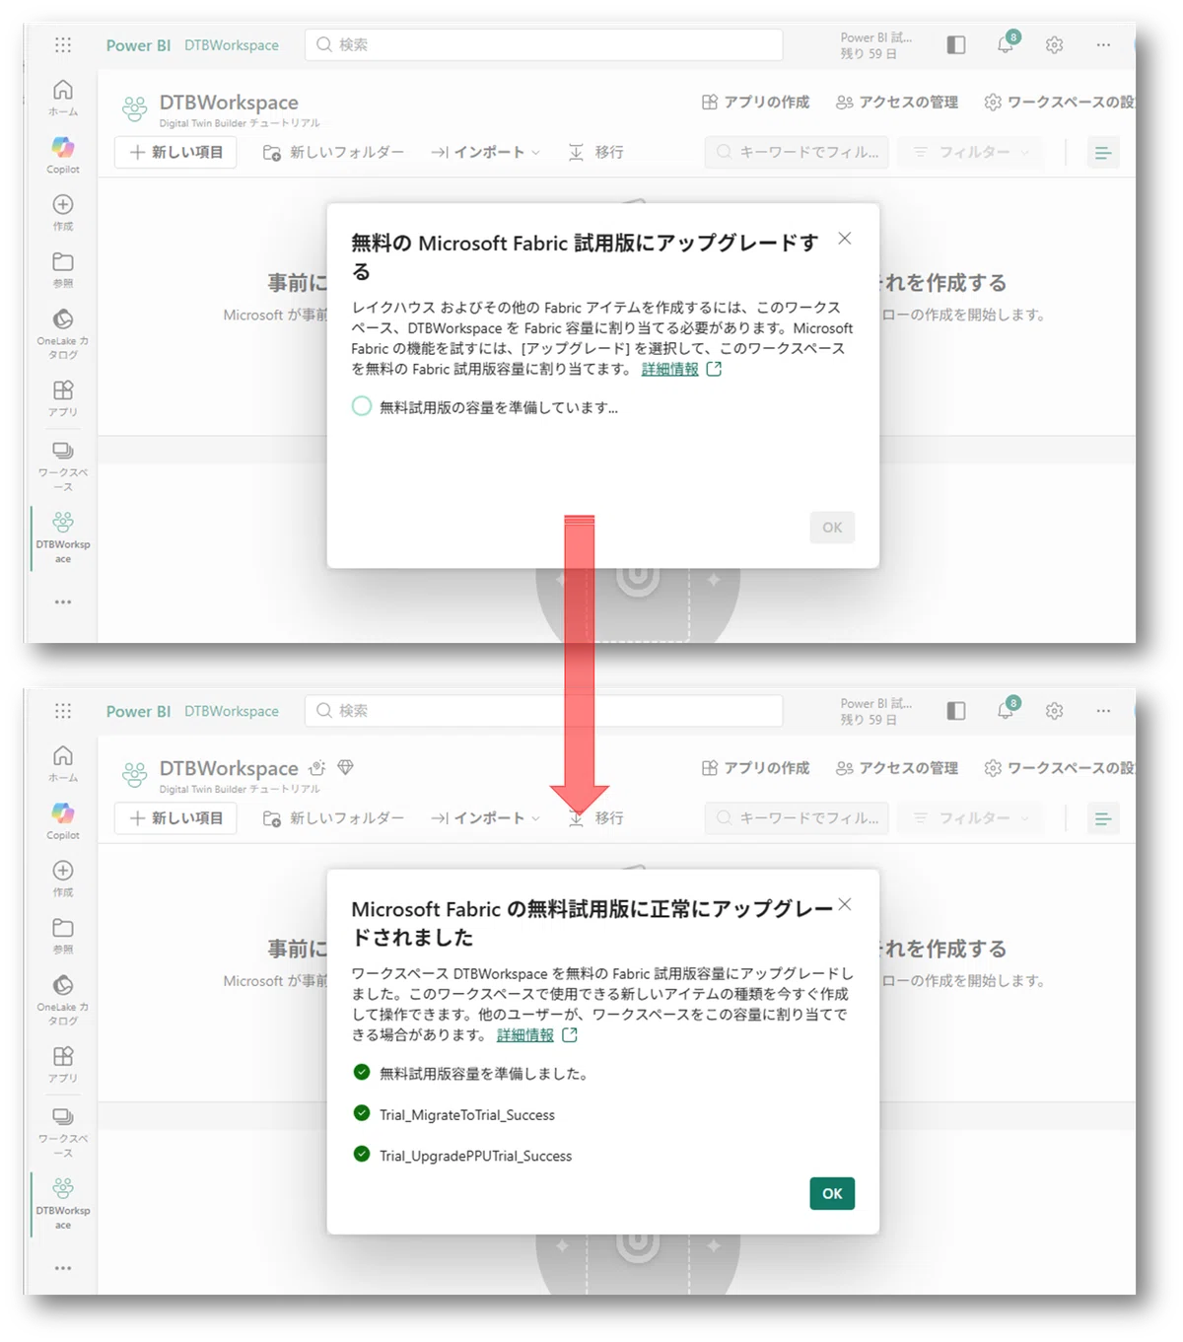Open Apps (アプリ) in top sidebar
This screenshot has width=1183, height=1342.
pos(63,397)
